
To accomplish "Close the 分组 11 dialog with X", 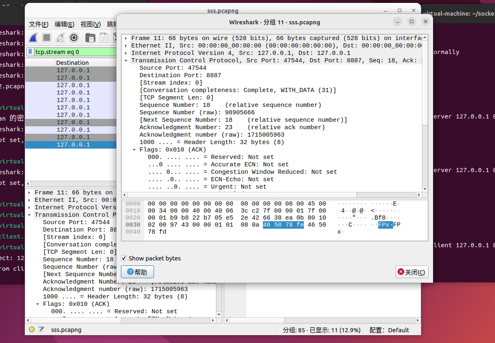I will click(426, 21).
